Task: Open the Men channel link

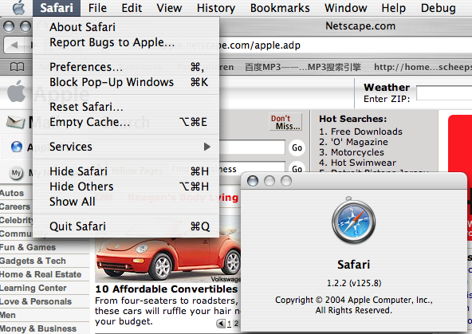Action: click(8, 315)
